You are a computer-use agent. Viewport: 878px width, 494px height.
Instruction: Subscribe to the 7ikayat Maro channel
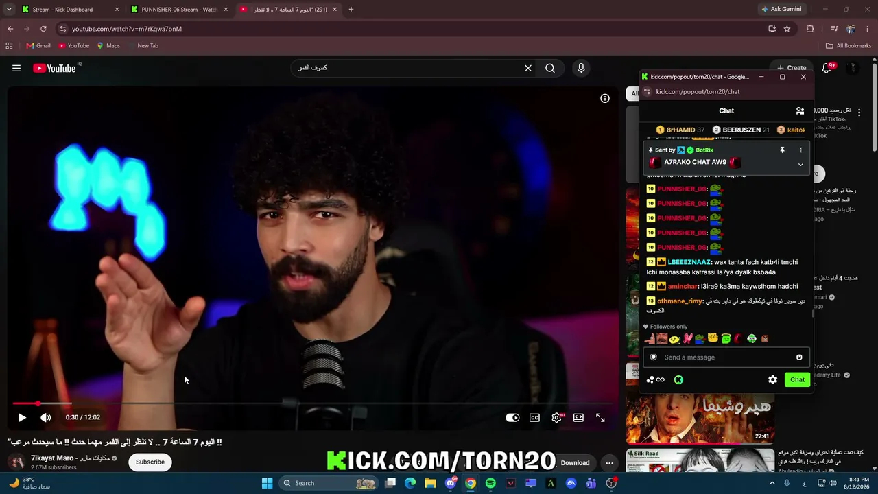150,462
